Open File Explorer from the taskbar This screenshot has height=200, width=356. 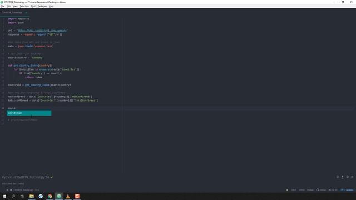point(32,196)
